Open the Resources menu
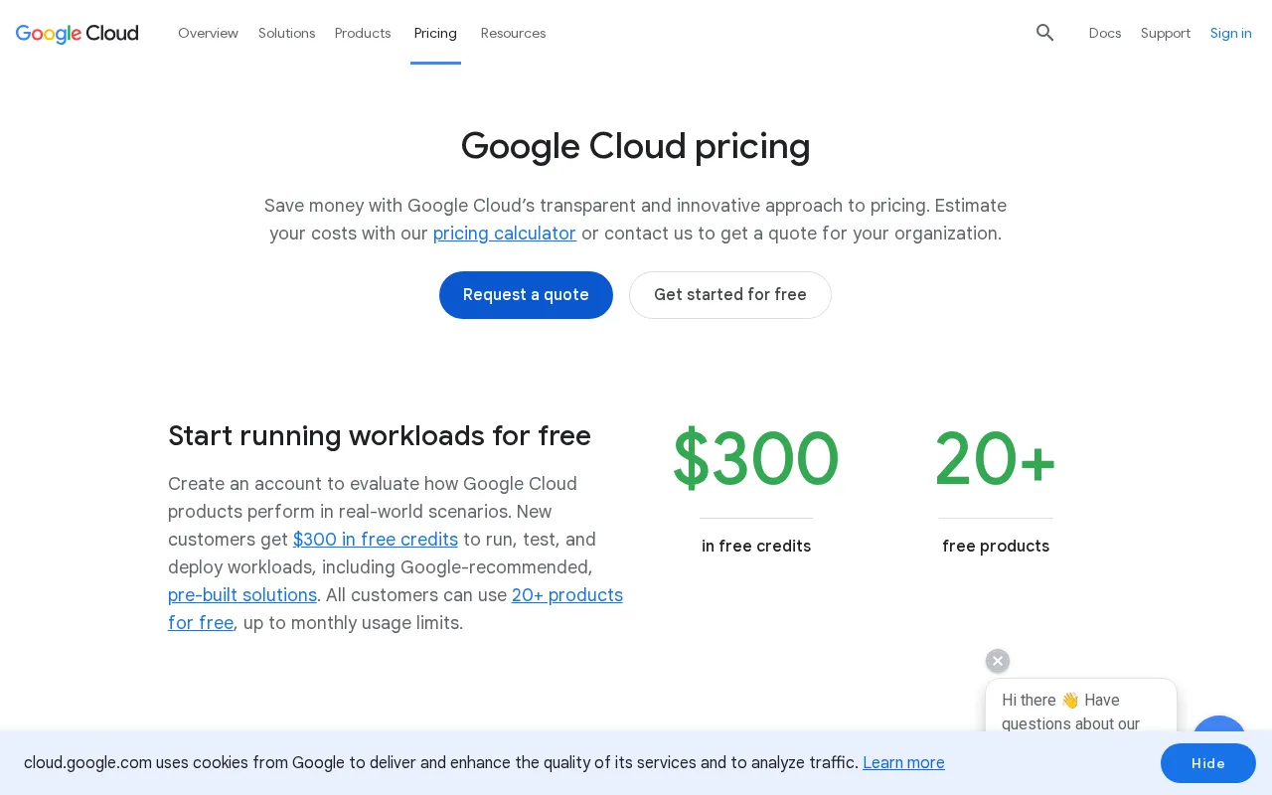The height and width of the screenshot is (795, 1272). pyautogui.click(x=513, y=33)
